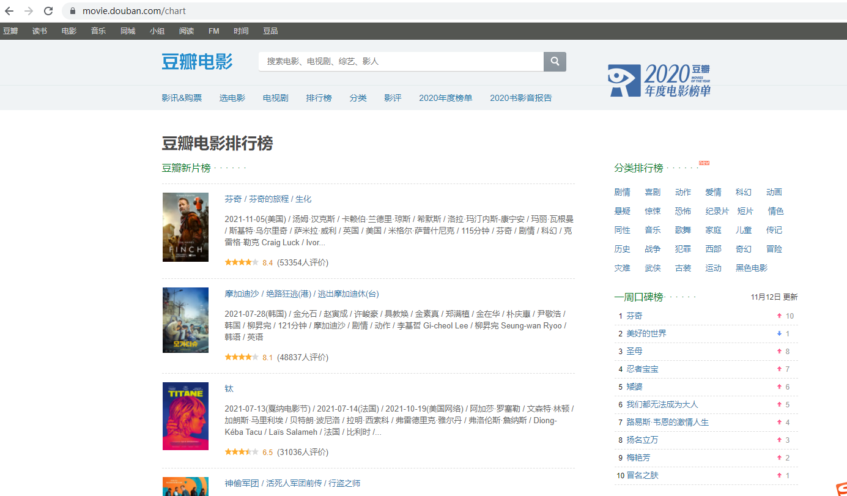Image resolution: width=847 pixels, height=496 pixels.
Task: Open the 摩加迪沙 movie poster
Action: coord(185,320)
